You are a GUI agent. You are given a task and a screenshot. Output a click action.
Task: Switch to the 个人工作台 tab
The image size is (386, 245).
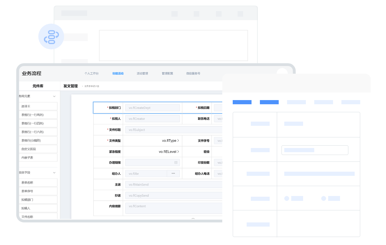[91, 74]
